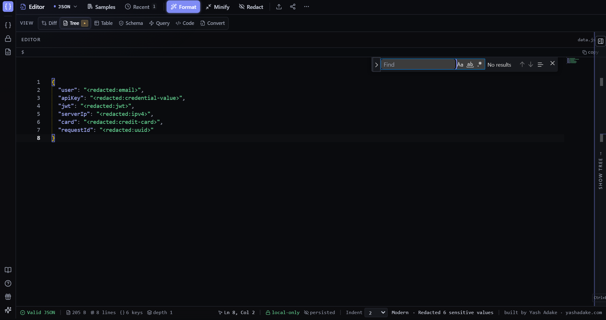Click the Tree play badge icon
The width and height of the screenshot is (606, 320).
pos(85,23)
